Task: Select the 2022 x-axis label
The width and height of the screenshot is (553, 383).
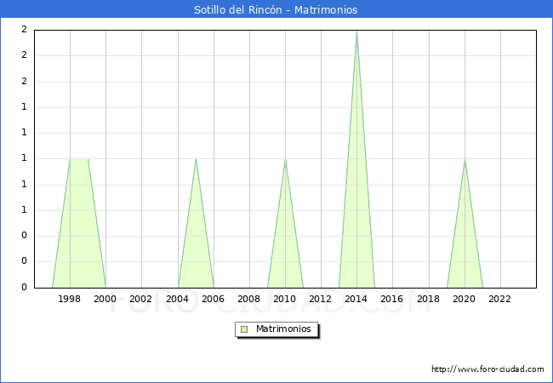Action: click(499, 299)
